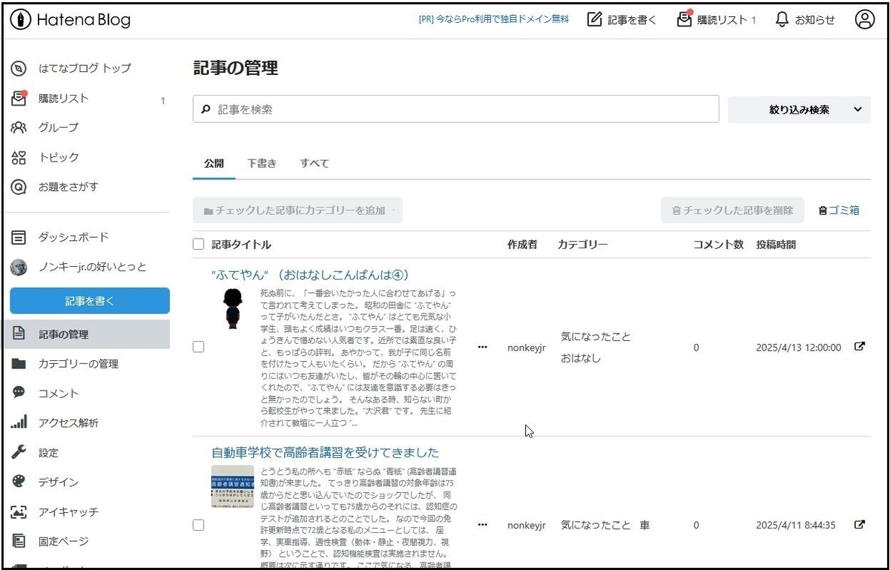Click the blog avatar for ノンキーjr.の好いとっと
This screenshot has width=890, height=570.
(19, 267)
